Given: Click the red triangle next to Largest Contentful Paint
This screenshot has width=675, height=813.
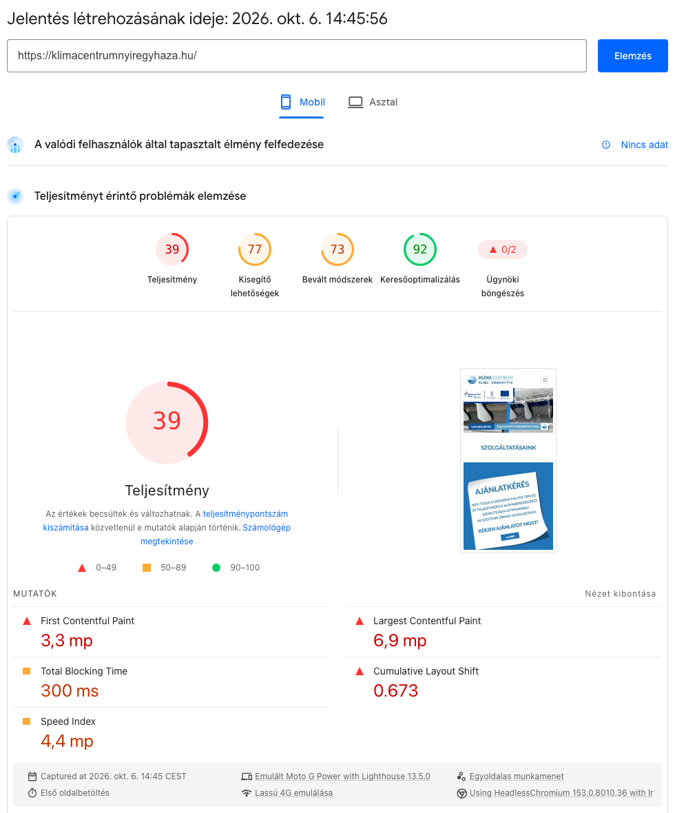Looking at the screenshot, I should (x=360, y=621).
